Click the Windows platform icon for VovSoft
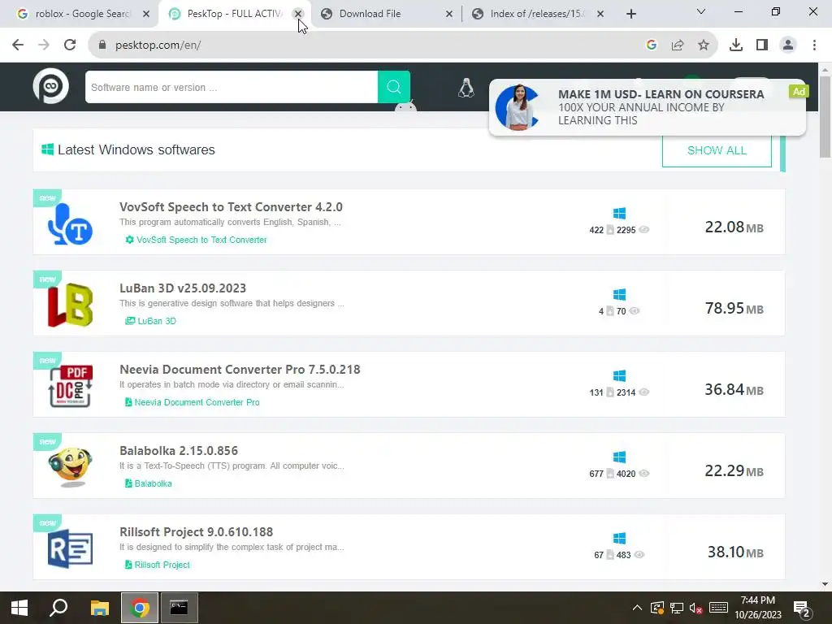The height and width of the screenshot is (624, 832). (619, 214)
